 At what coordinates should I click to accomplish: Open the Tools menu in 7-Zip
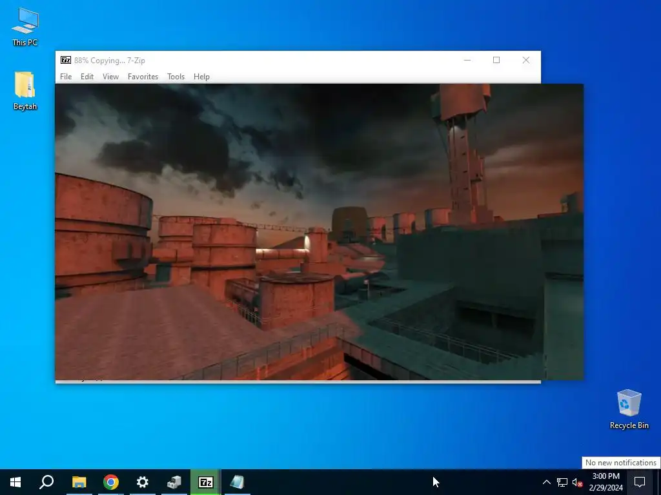point(176,77)
